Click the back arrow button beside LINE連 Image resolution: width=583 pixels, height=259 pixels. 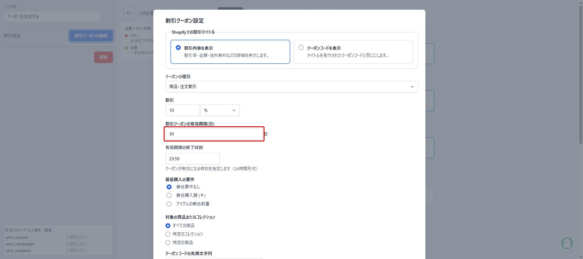(x=129, y=13)
